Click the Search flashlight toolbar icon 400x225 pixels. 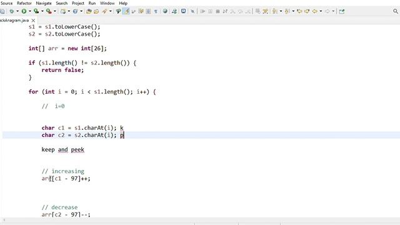tap(104, 11)
